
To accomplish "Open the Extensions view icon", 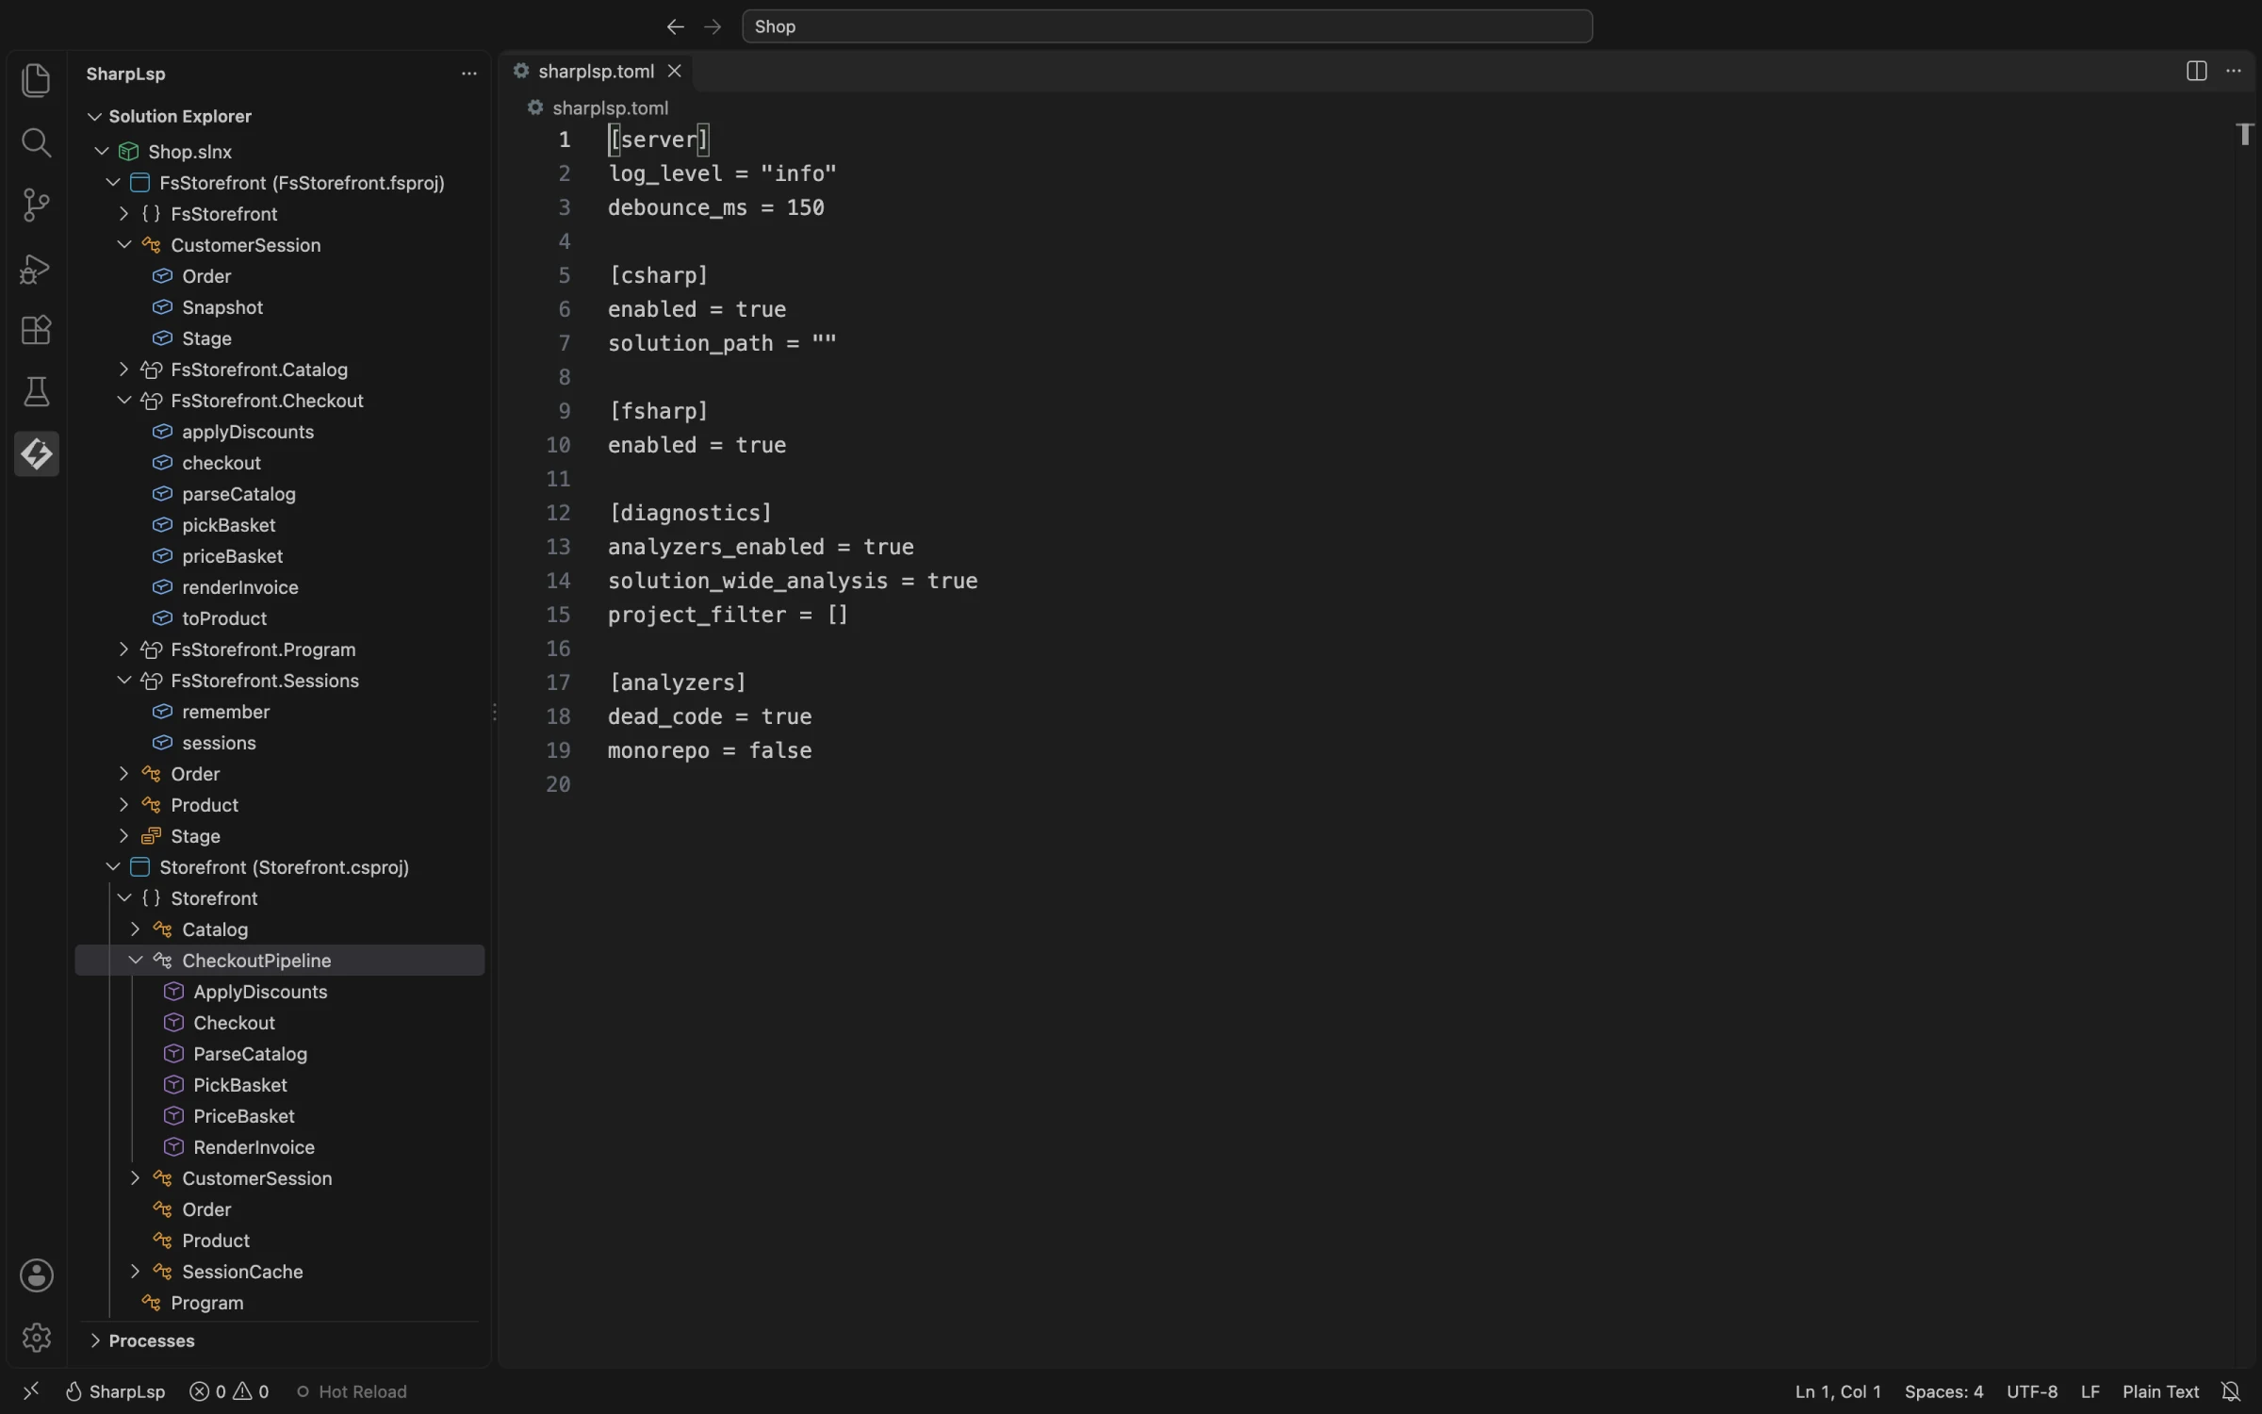I will 36,330.
